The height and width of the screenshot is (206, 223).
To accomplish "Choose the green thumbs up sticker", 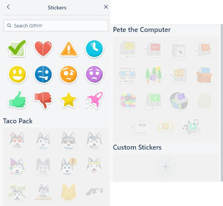I will click(x=17, y=100).
